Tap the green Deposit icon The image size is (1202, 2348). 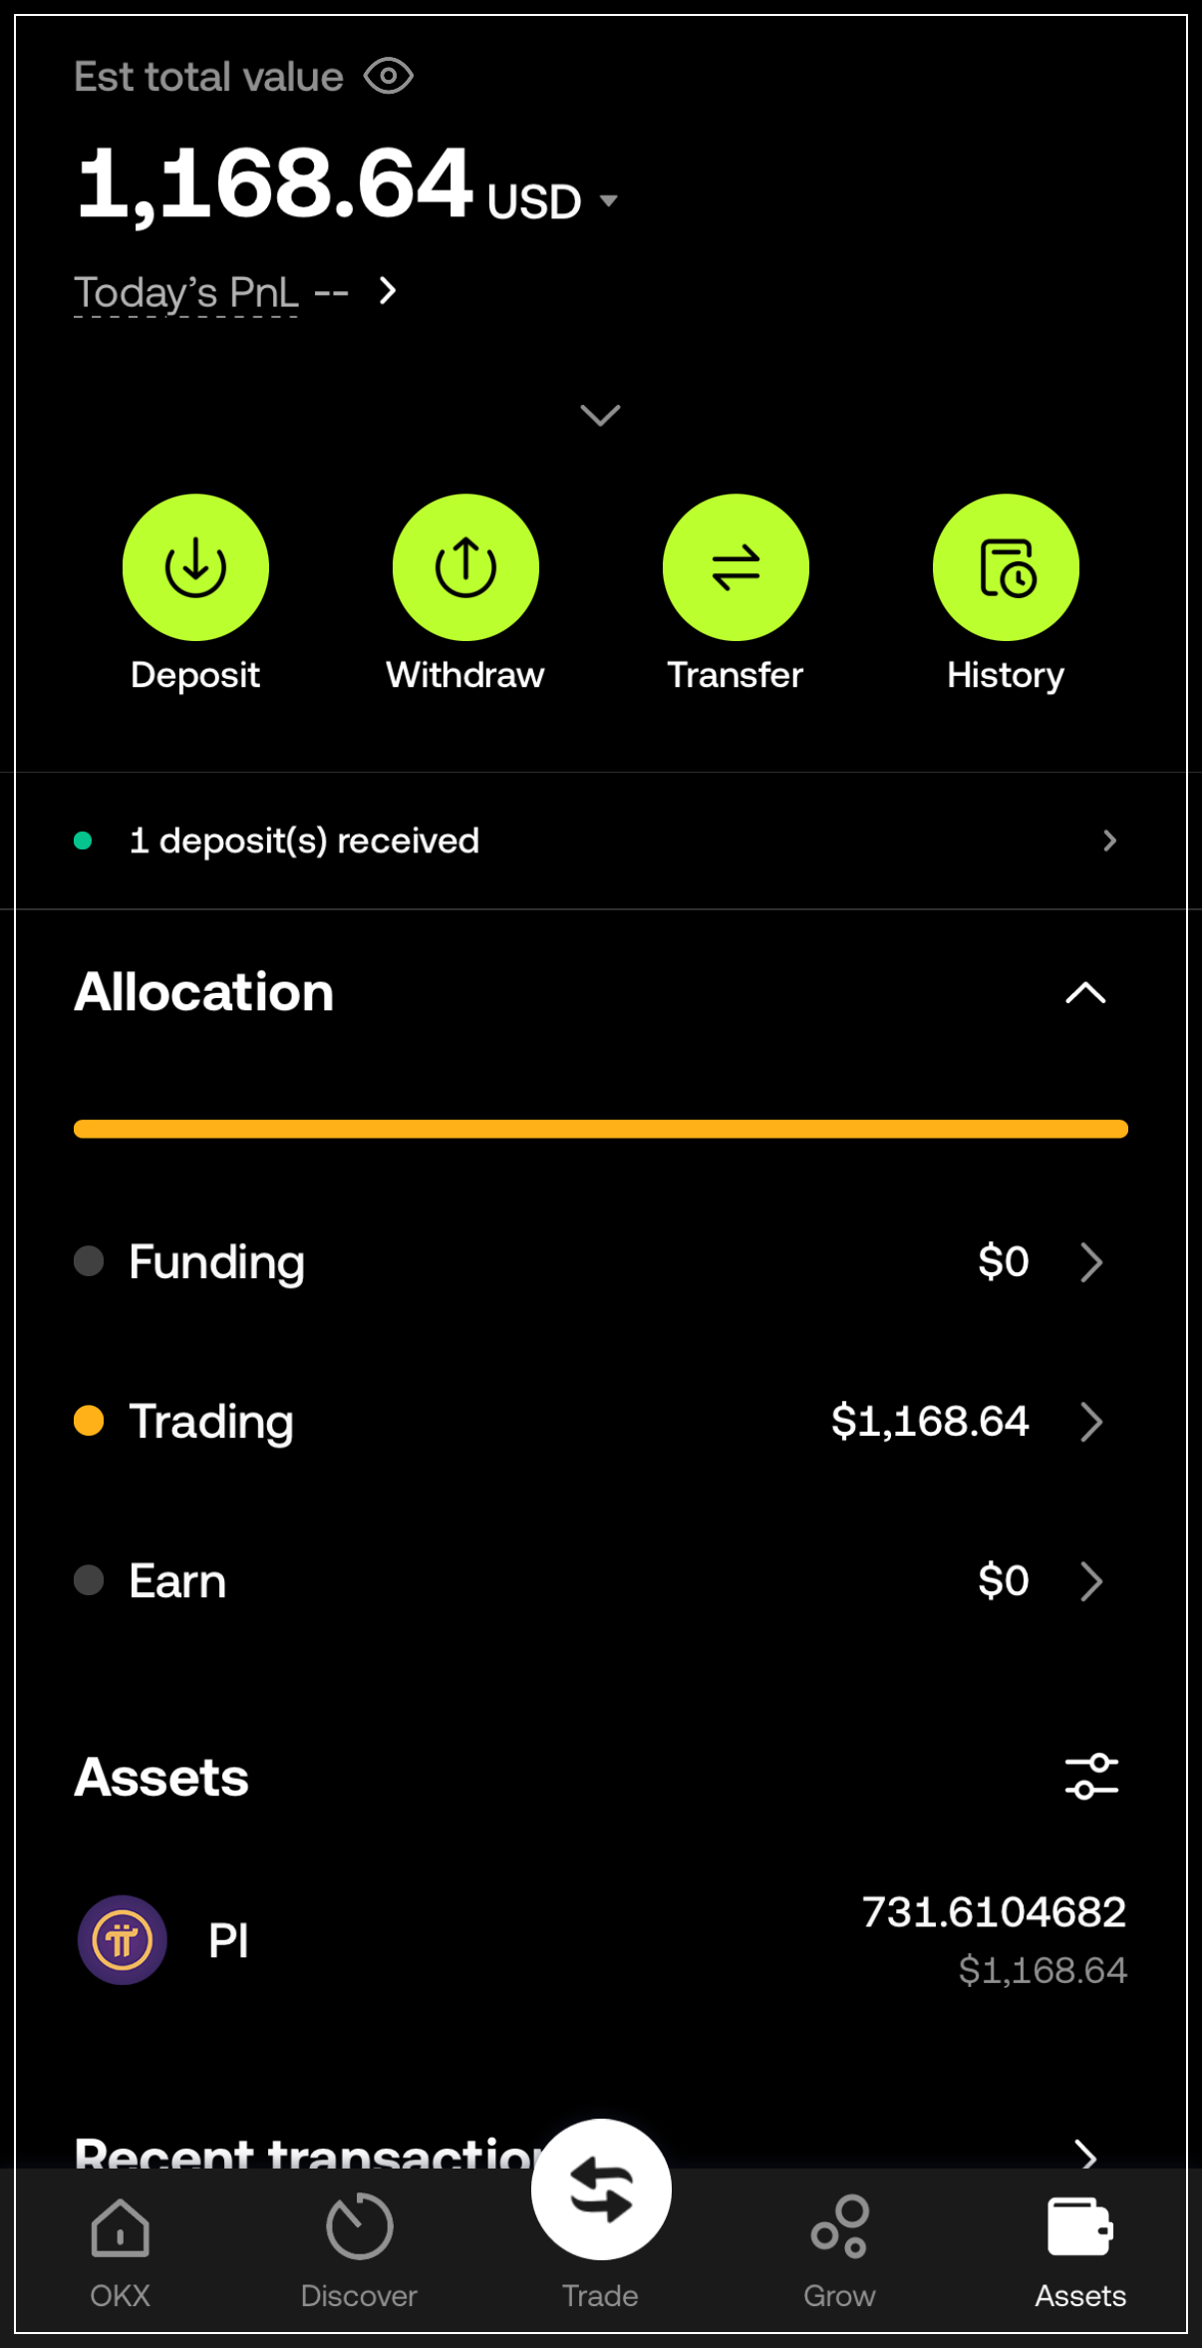click(195, 567)
